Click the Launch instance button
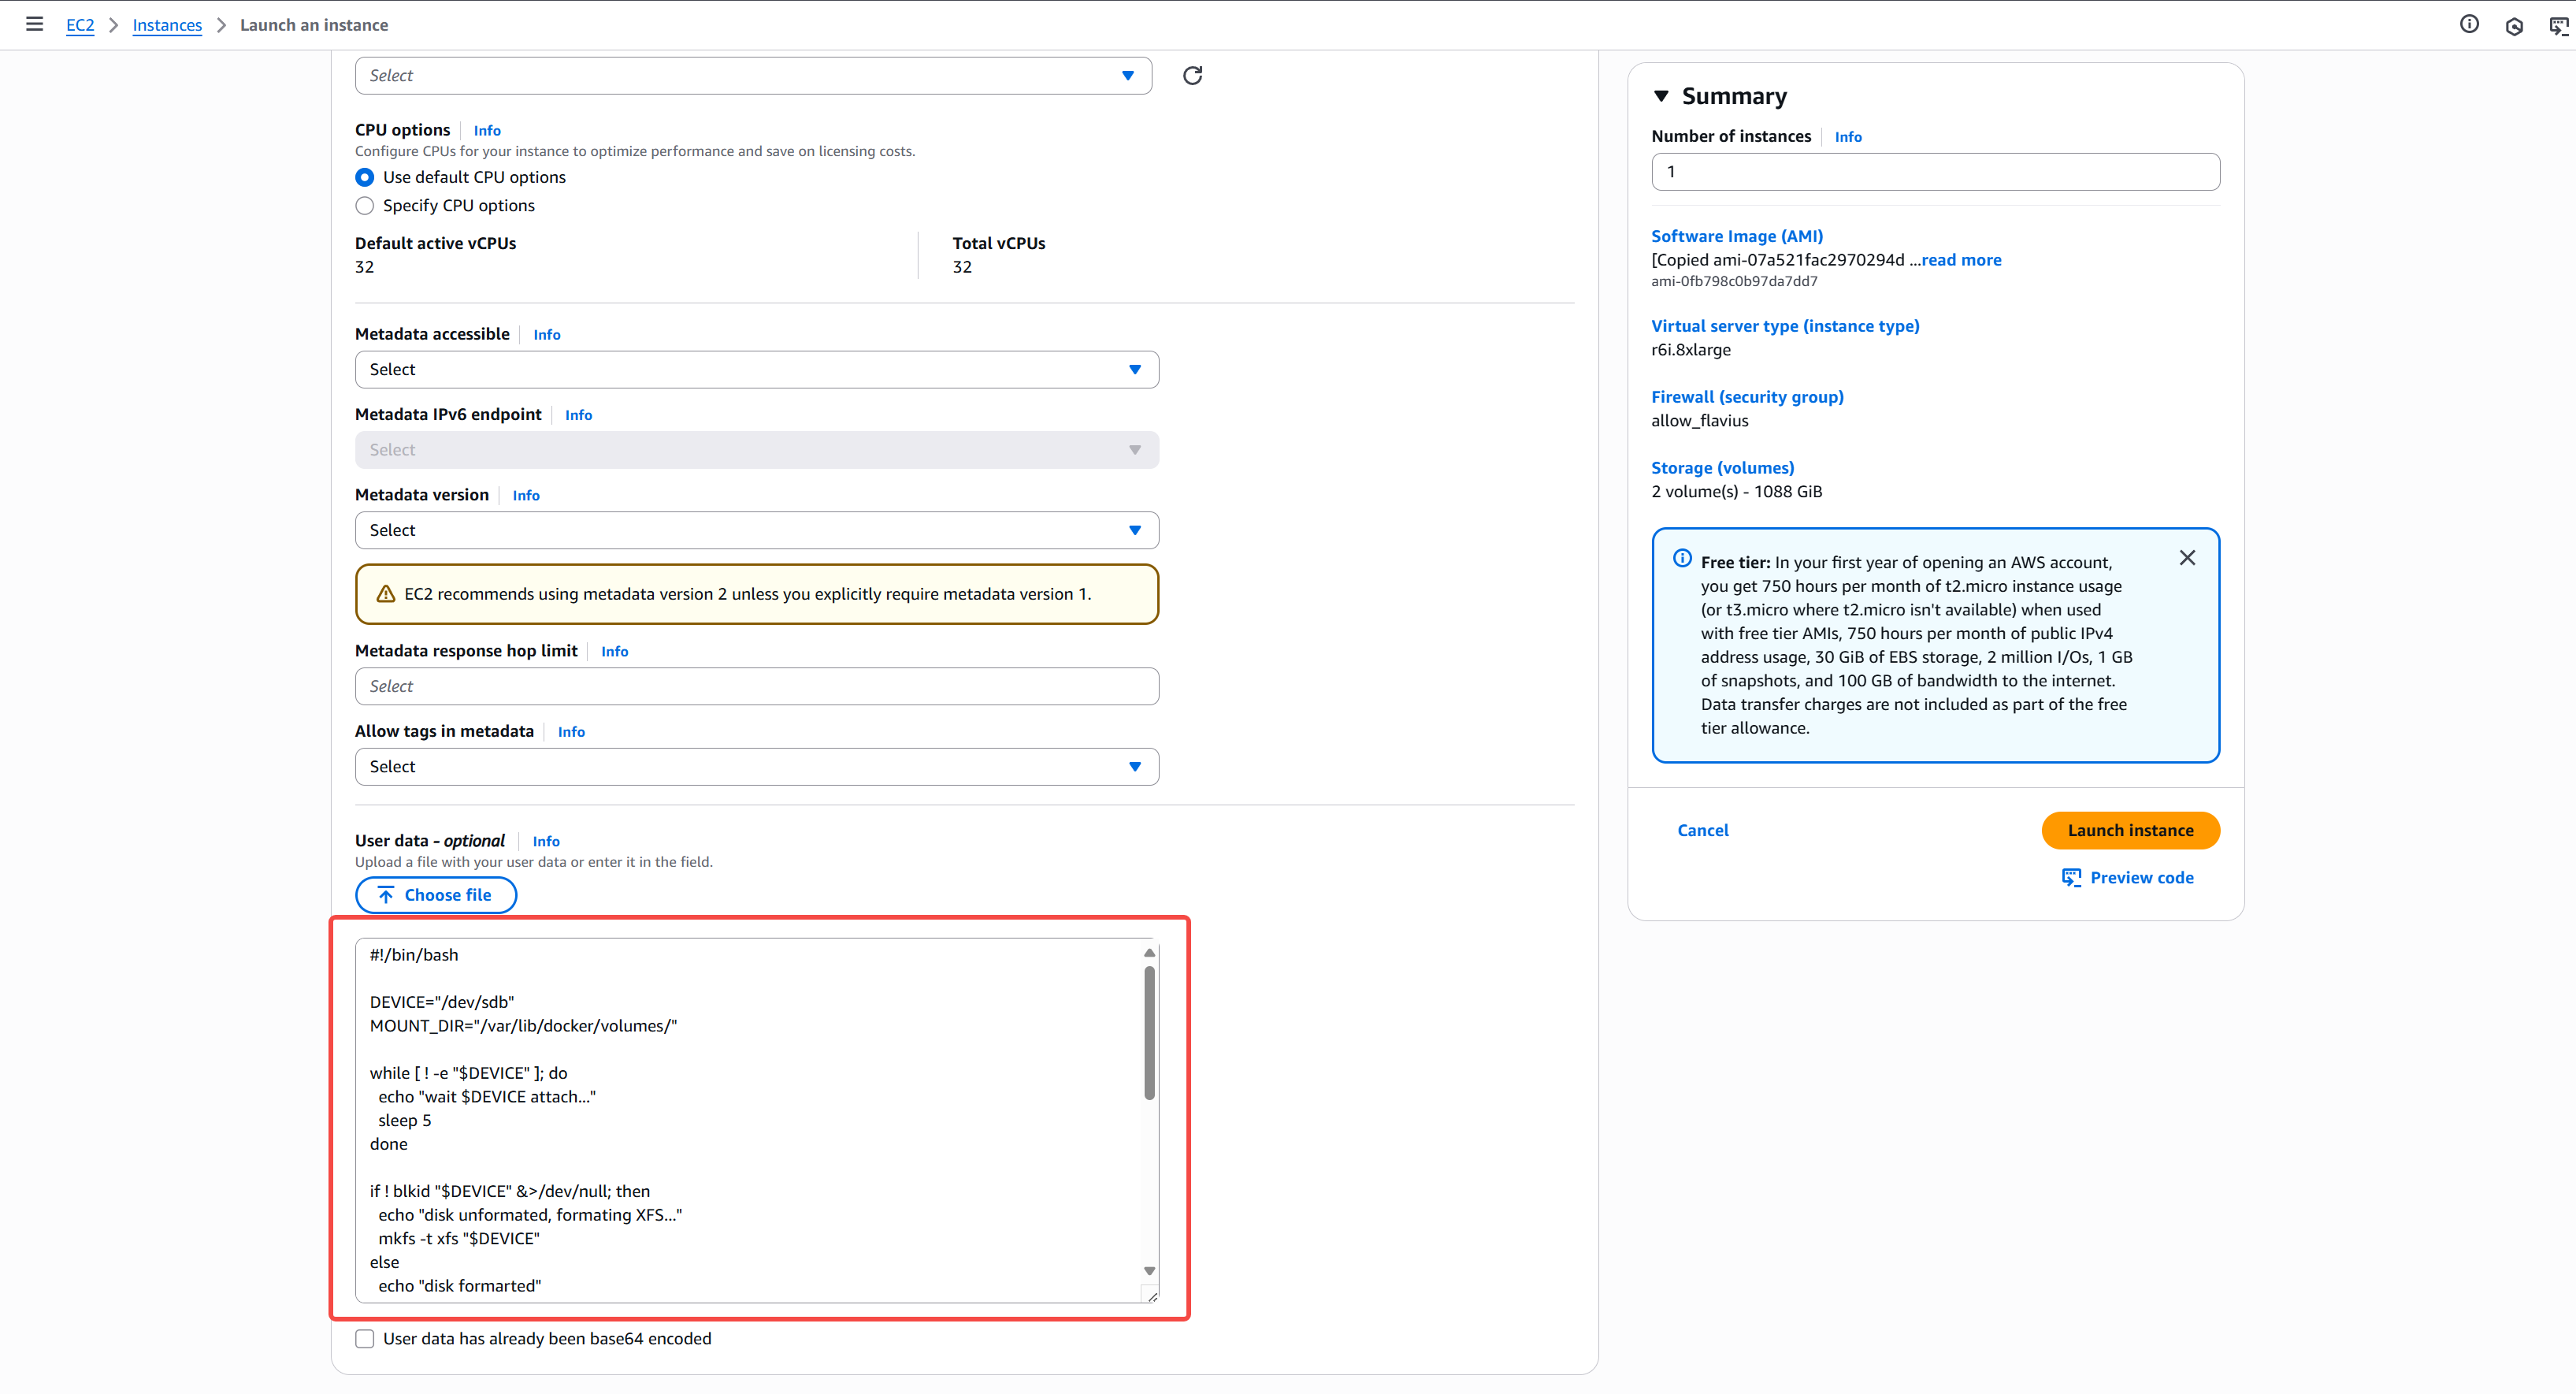 click(x=2130, y=830)
